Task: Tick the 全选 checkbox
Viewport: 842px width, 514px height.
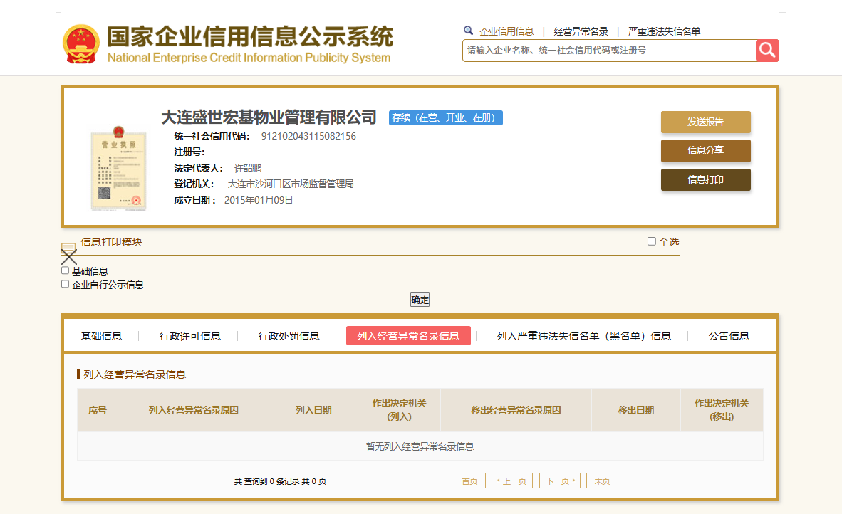Action: click(x=651, y=241)
